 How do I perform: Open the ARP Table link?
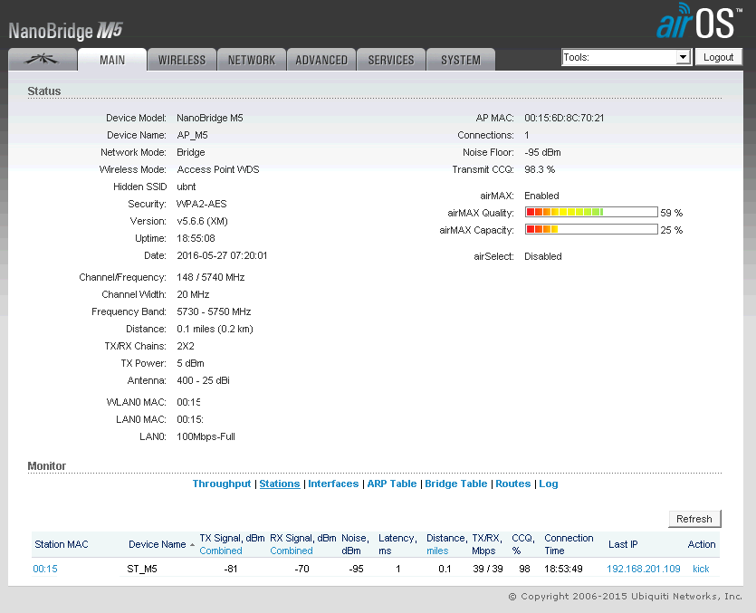pyautogui.click(x=391, y=484)
